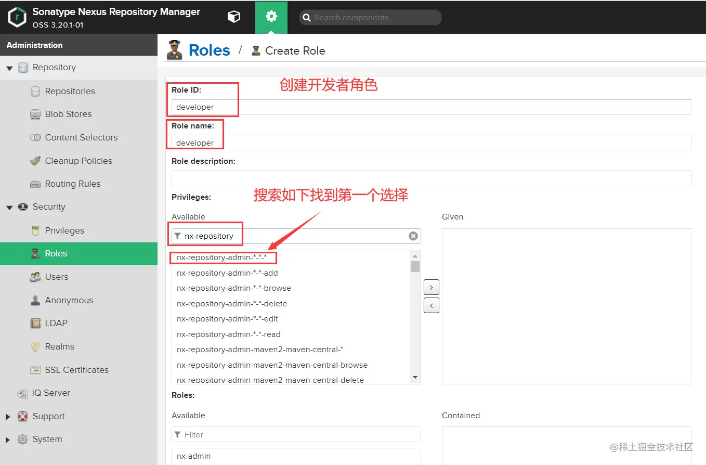706x465 pixels.
Task: Click the Realms shield icon
Action: pos(35,346)
